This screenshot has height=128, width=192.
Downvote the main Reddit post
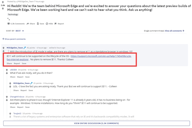click(x=3, y=9)
